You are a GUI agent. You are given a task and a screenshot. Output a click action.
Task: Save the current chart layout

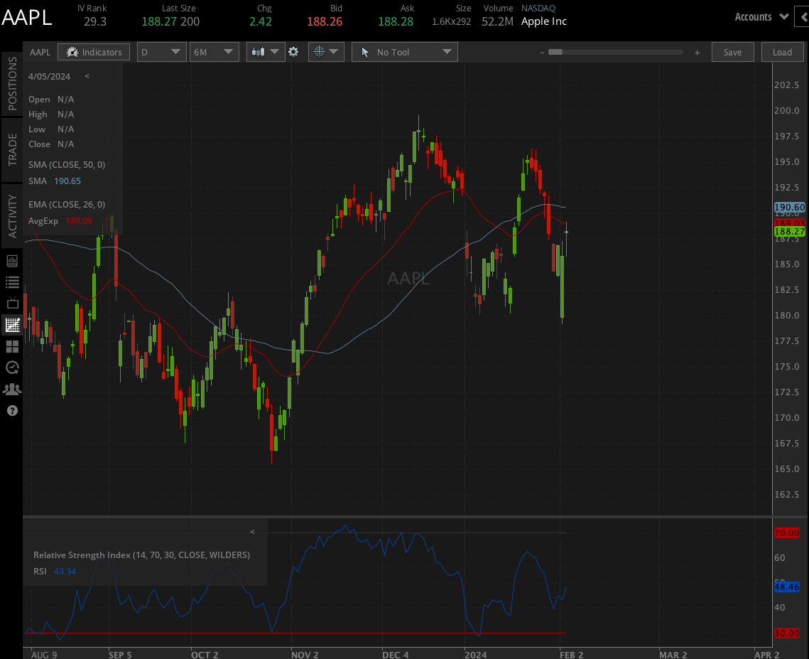tap(732, 51)
